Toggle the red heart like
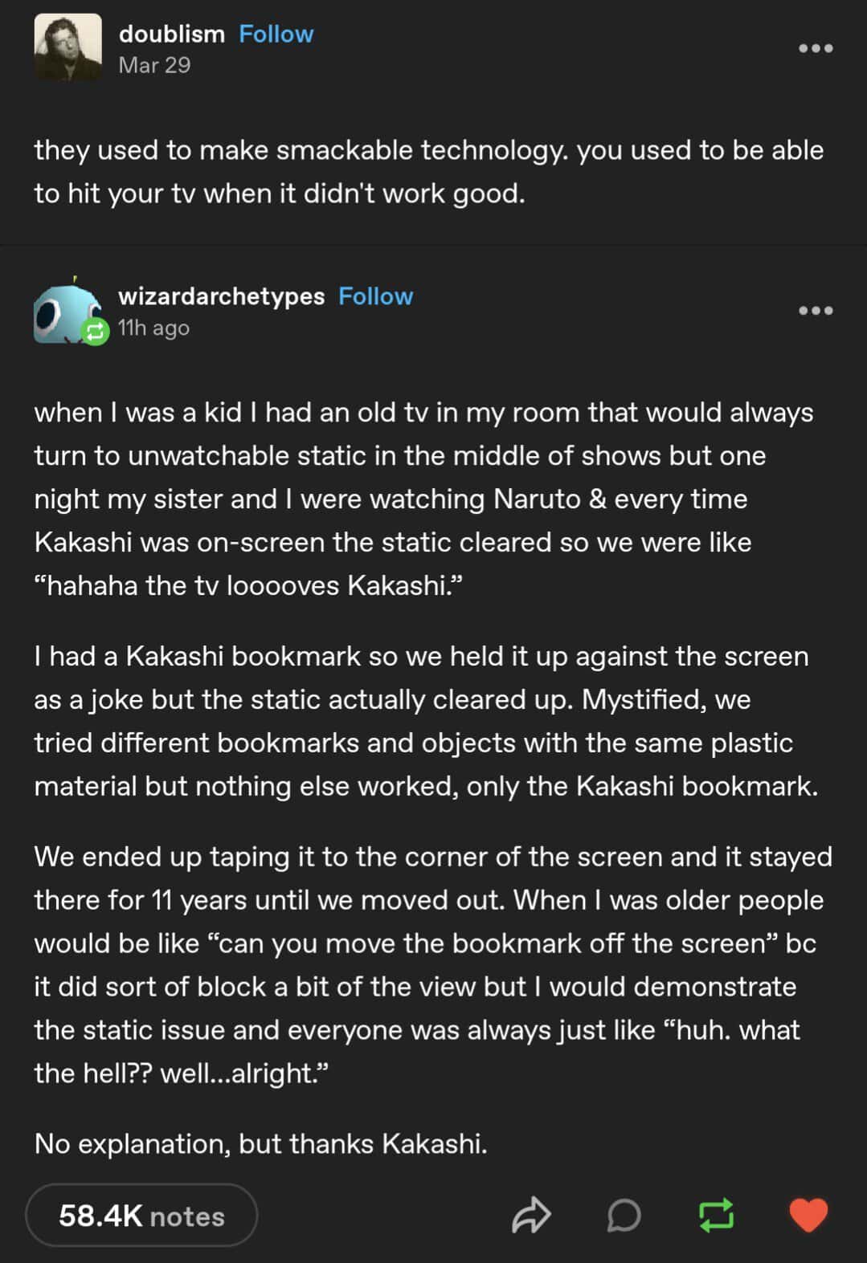This screenshot has height=1263, width=867. coord(808,1215)
